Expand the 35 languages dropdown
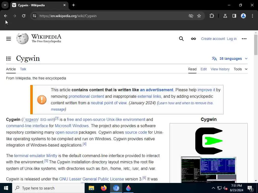Screen dimensions: 258x193 pyautogui.click(x=230, y=59)
